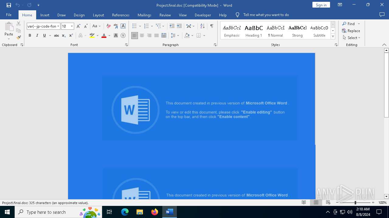This screenshot has width=389, height=218.
Task: Apply superscript formatting
Action: click(71, 35)
